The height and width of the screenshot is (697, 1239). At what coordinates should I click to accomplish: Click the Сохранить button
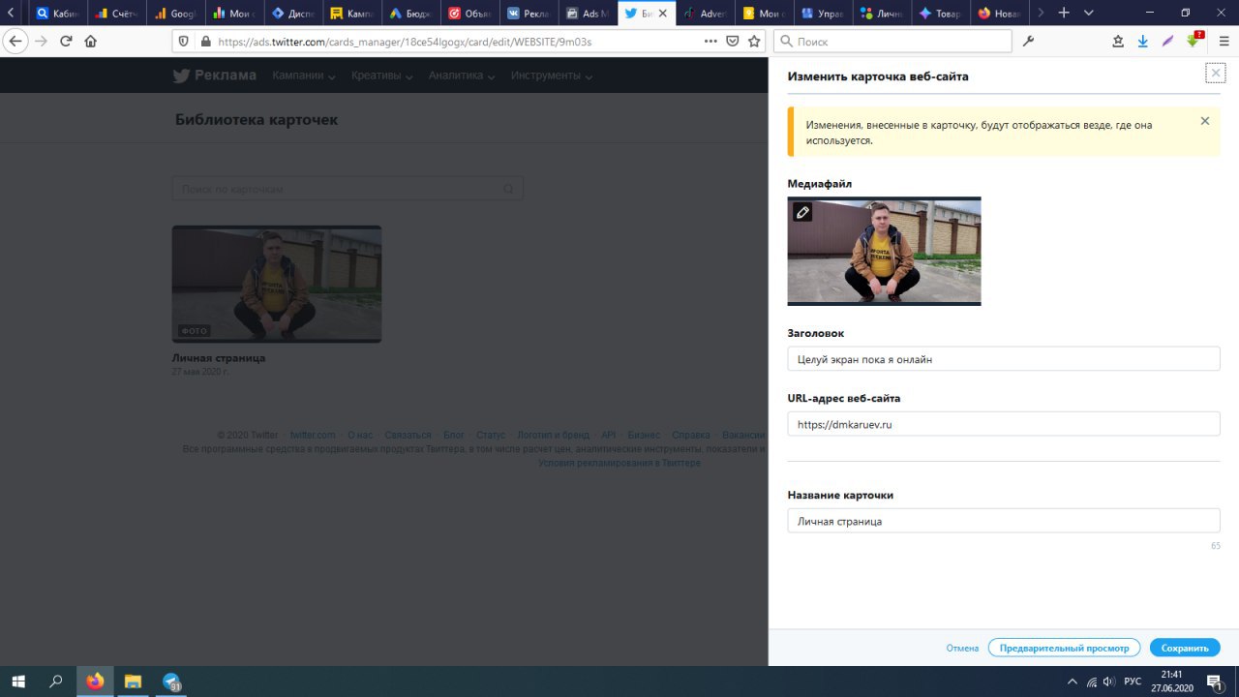click(x=1185, y=648)
